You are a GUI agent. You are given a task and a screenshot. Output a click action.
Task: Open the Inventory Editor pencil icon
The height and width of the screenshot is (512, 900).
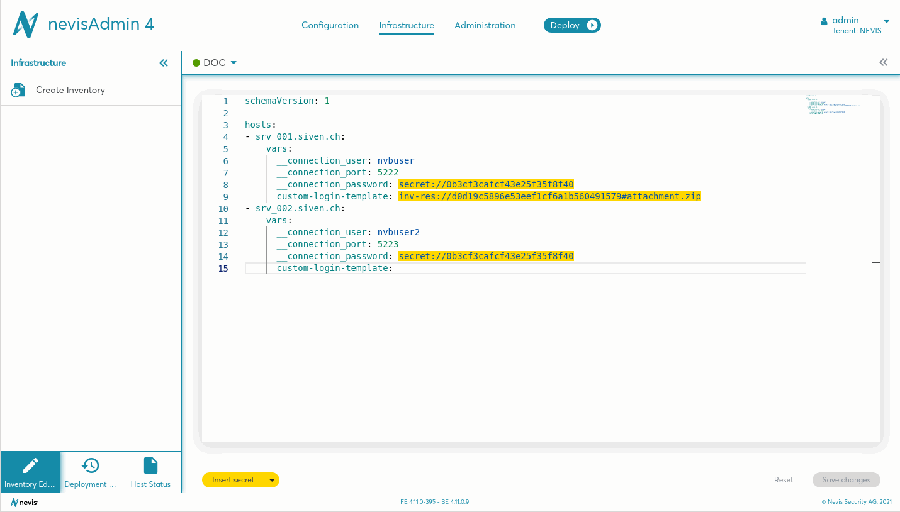[x=30, y=465]
